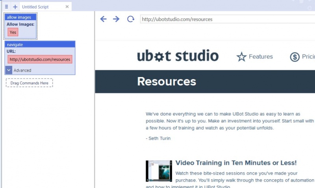Go forward with the browser forward arrow
Screen dimensions: 315x188
click(x=116, y=19)
